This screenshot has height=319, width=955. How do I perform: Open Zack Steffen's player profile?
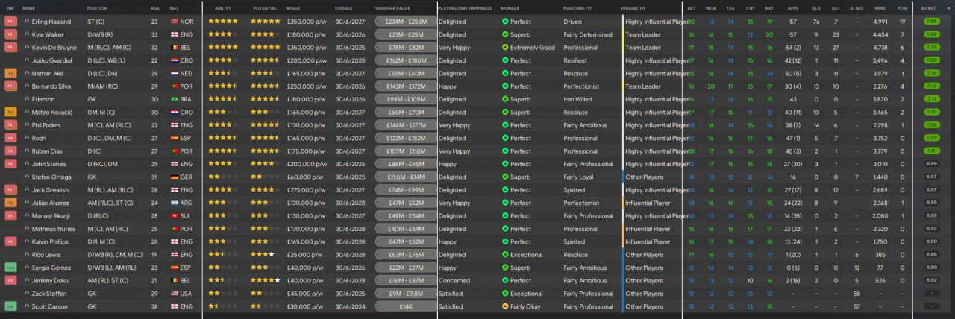[x=49, y=294]
